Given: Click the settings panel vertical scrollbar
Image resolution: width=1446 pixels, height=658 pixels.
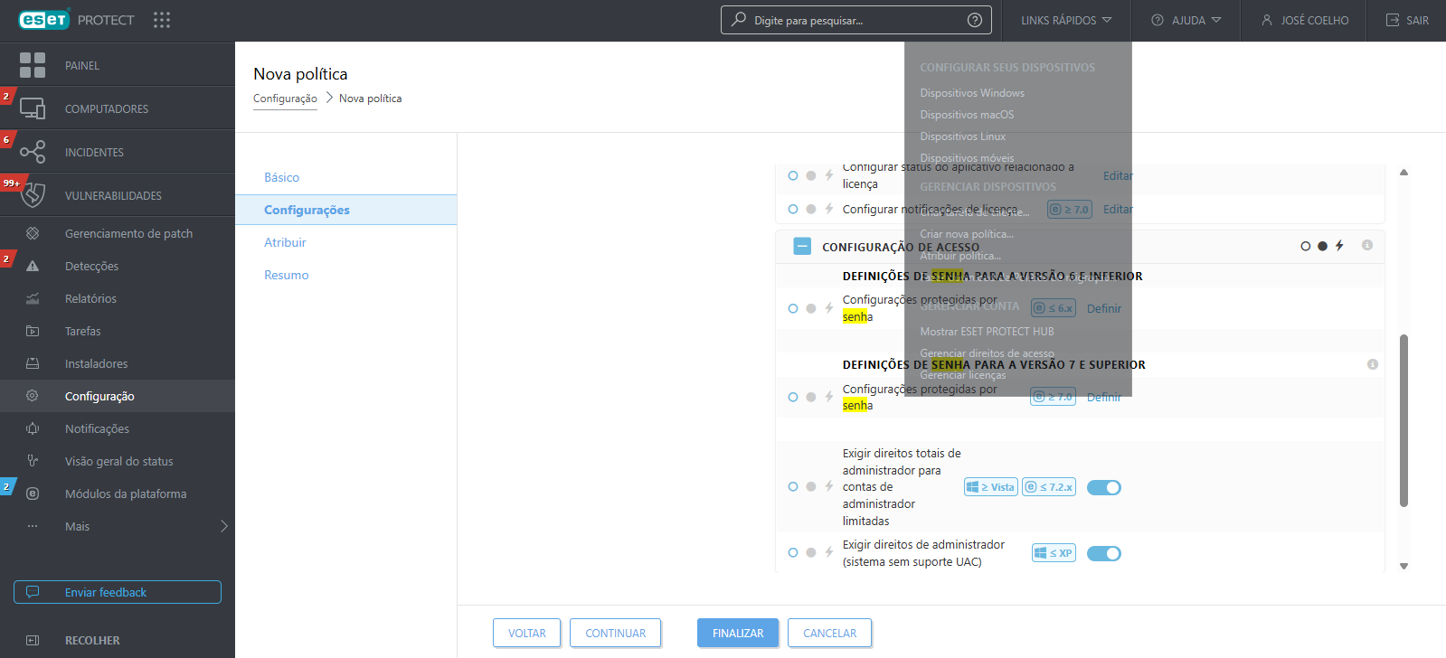Looking at the screenshot, I should tap(1403, 420).
